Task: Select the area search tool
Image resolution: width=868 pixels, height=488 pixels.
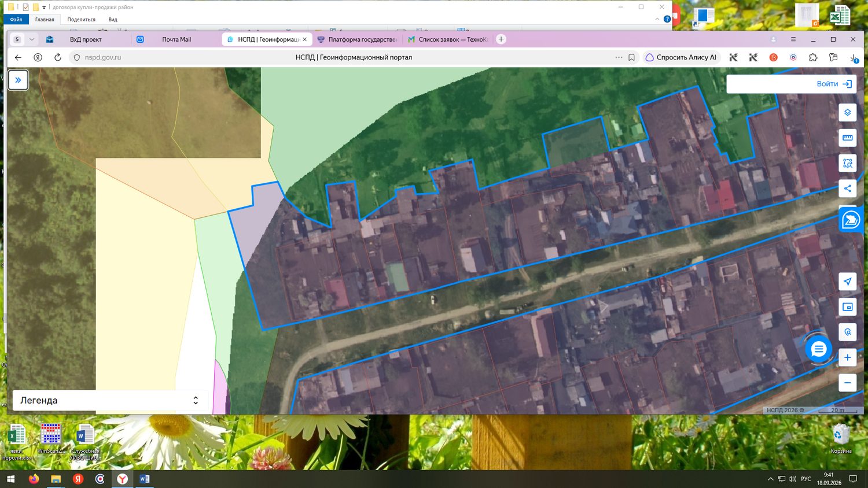Action: [847, 163]
